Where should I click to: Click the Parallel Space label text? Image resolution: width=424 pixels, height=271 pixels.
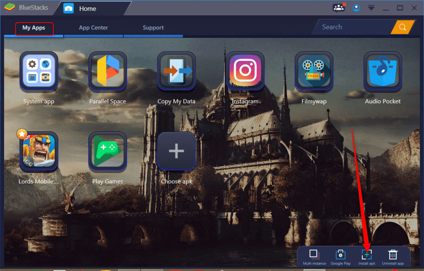click(x=108, y=101)
